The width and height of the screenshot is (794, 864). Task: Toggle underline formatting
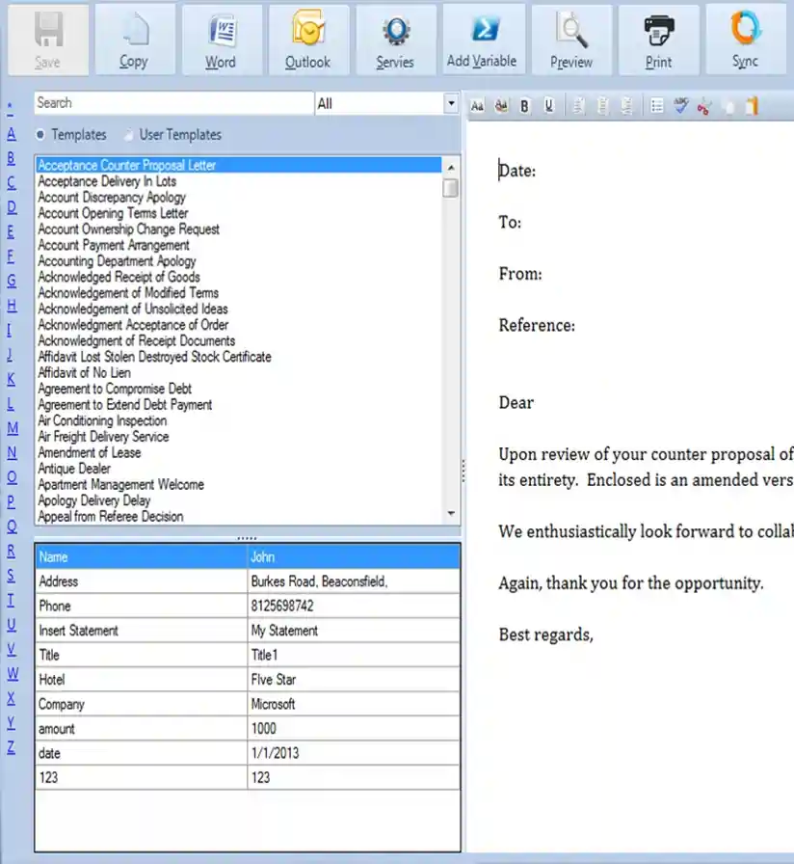point(548,106)
